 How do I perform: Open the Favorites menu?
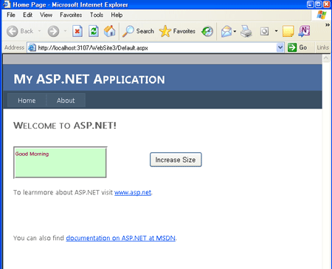(71, 15)
